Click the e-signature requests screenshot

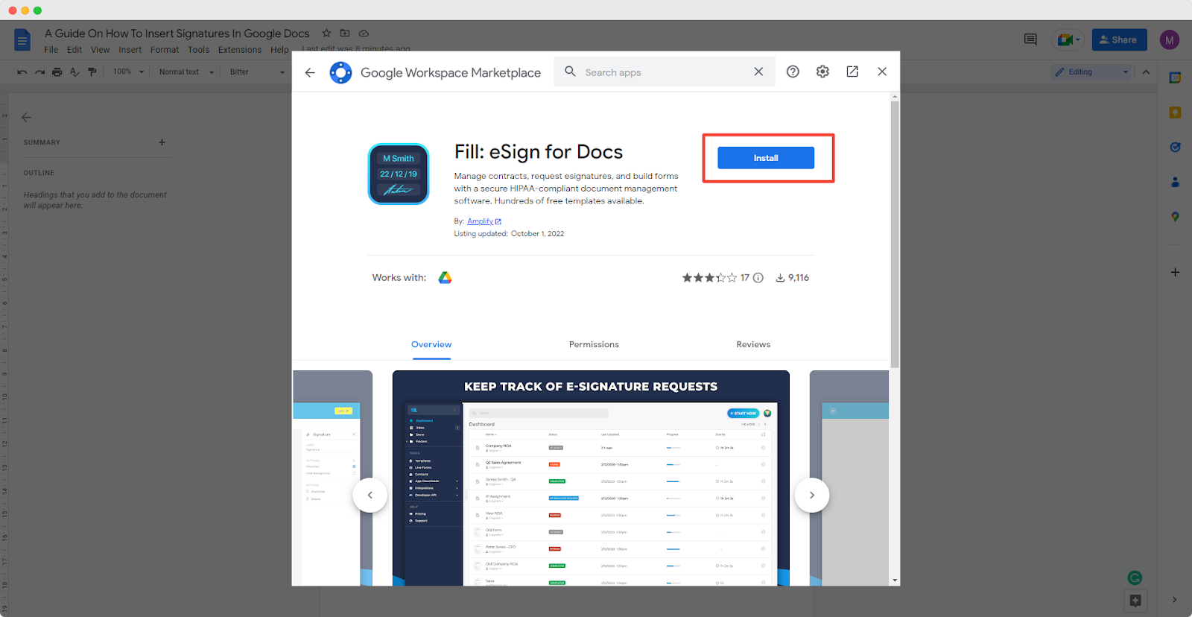[x=591, y=478]
